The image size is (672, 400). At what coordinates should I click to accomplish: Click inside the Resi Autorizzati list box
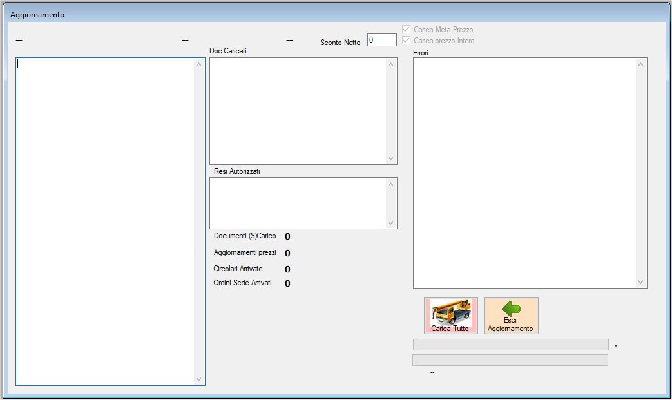pyautogui.click(x=297, y=203)
